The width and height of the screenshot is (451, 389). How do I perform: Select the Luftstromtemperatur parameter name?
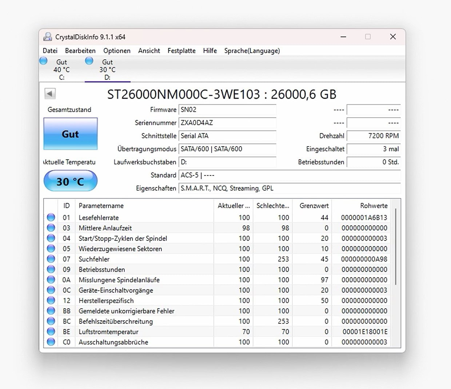pos(108,332)
